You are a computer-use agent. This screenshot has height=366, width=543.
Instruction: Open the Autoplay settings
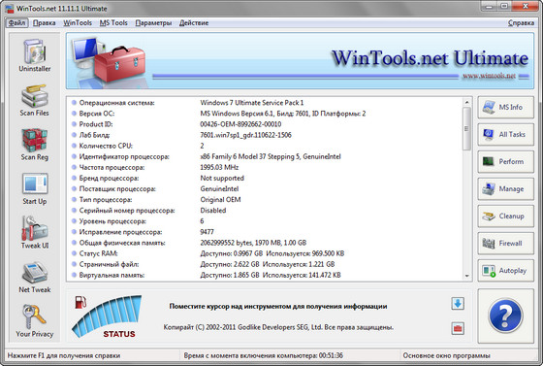pos(505,270)
